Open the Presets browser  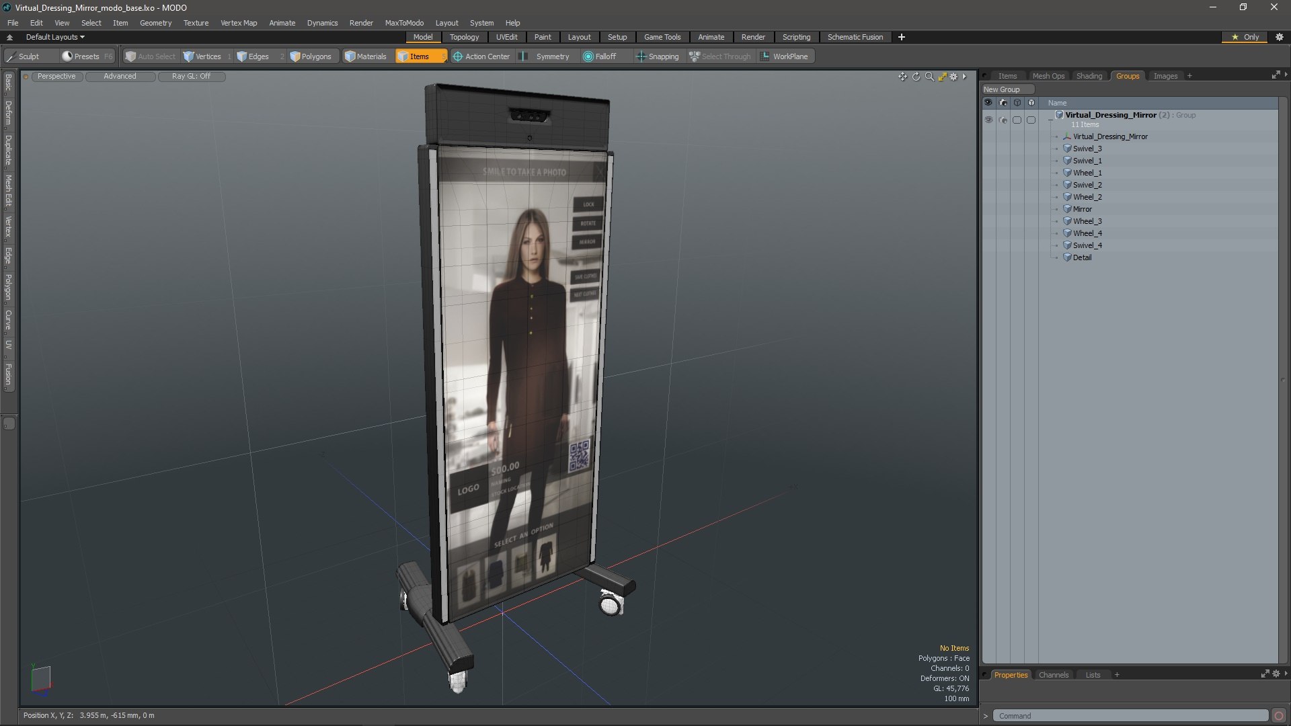[87, 56]
